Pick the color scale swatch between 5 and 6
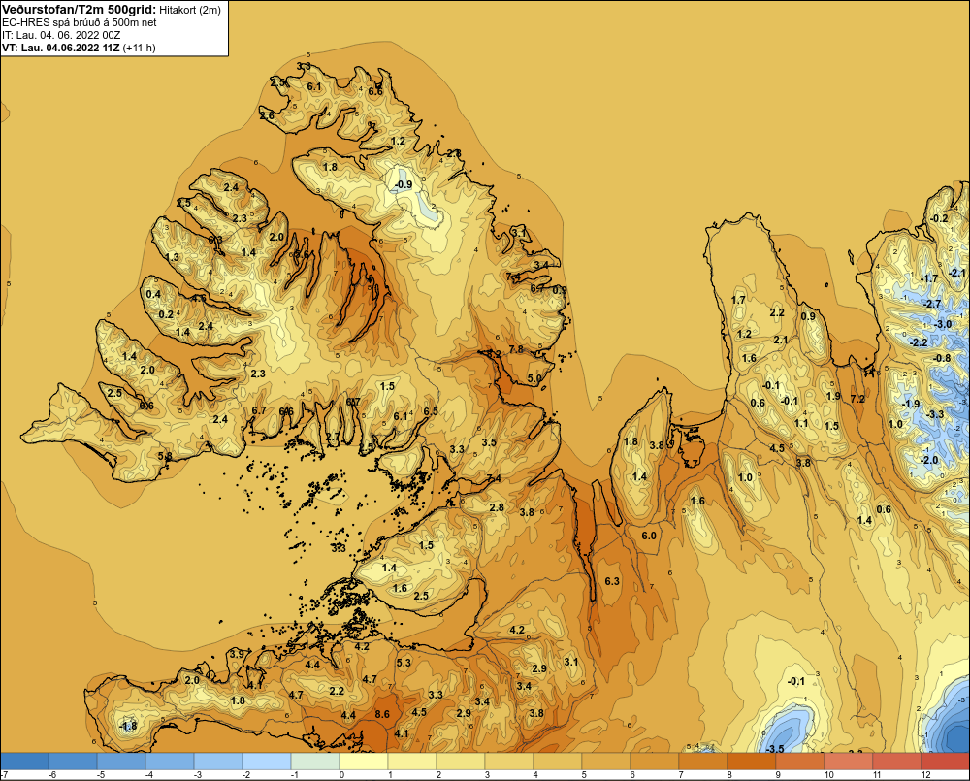The height and width of the screenshot is (781, 970). pyautogui.click(x=606, y=762)
